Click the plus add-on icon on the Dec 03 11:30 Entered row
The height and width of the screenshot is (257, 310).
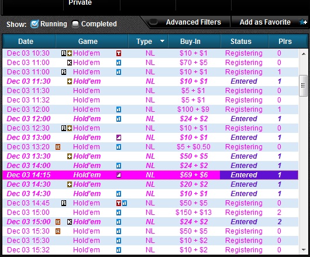click(70, 81)
